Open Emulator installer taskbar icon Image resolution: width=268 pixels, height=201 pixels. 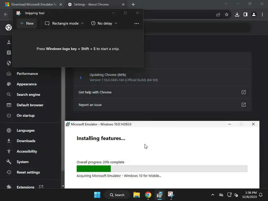[x=160, y=195]
